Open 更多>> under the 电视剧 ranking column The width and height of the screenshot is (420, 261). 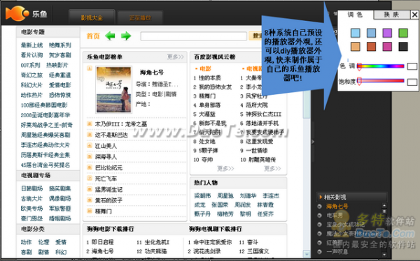click(x=272, y=168)
